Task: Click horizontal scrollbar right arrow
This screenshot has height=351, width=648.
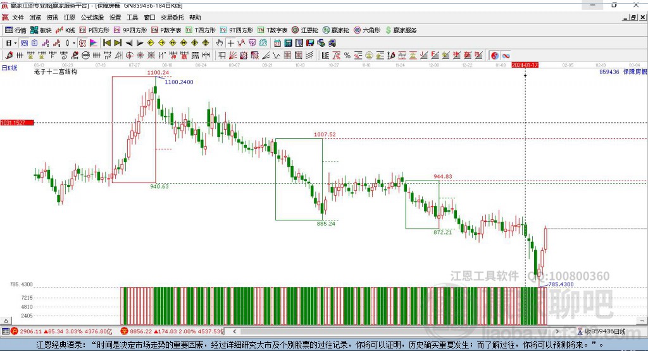Action: click(x=557, y=331)
